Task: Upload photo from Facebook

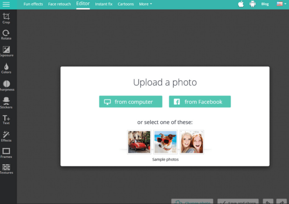Action: point(200,102)
